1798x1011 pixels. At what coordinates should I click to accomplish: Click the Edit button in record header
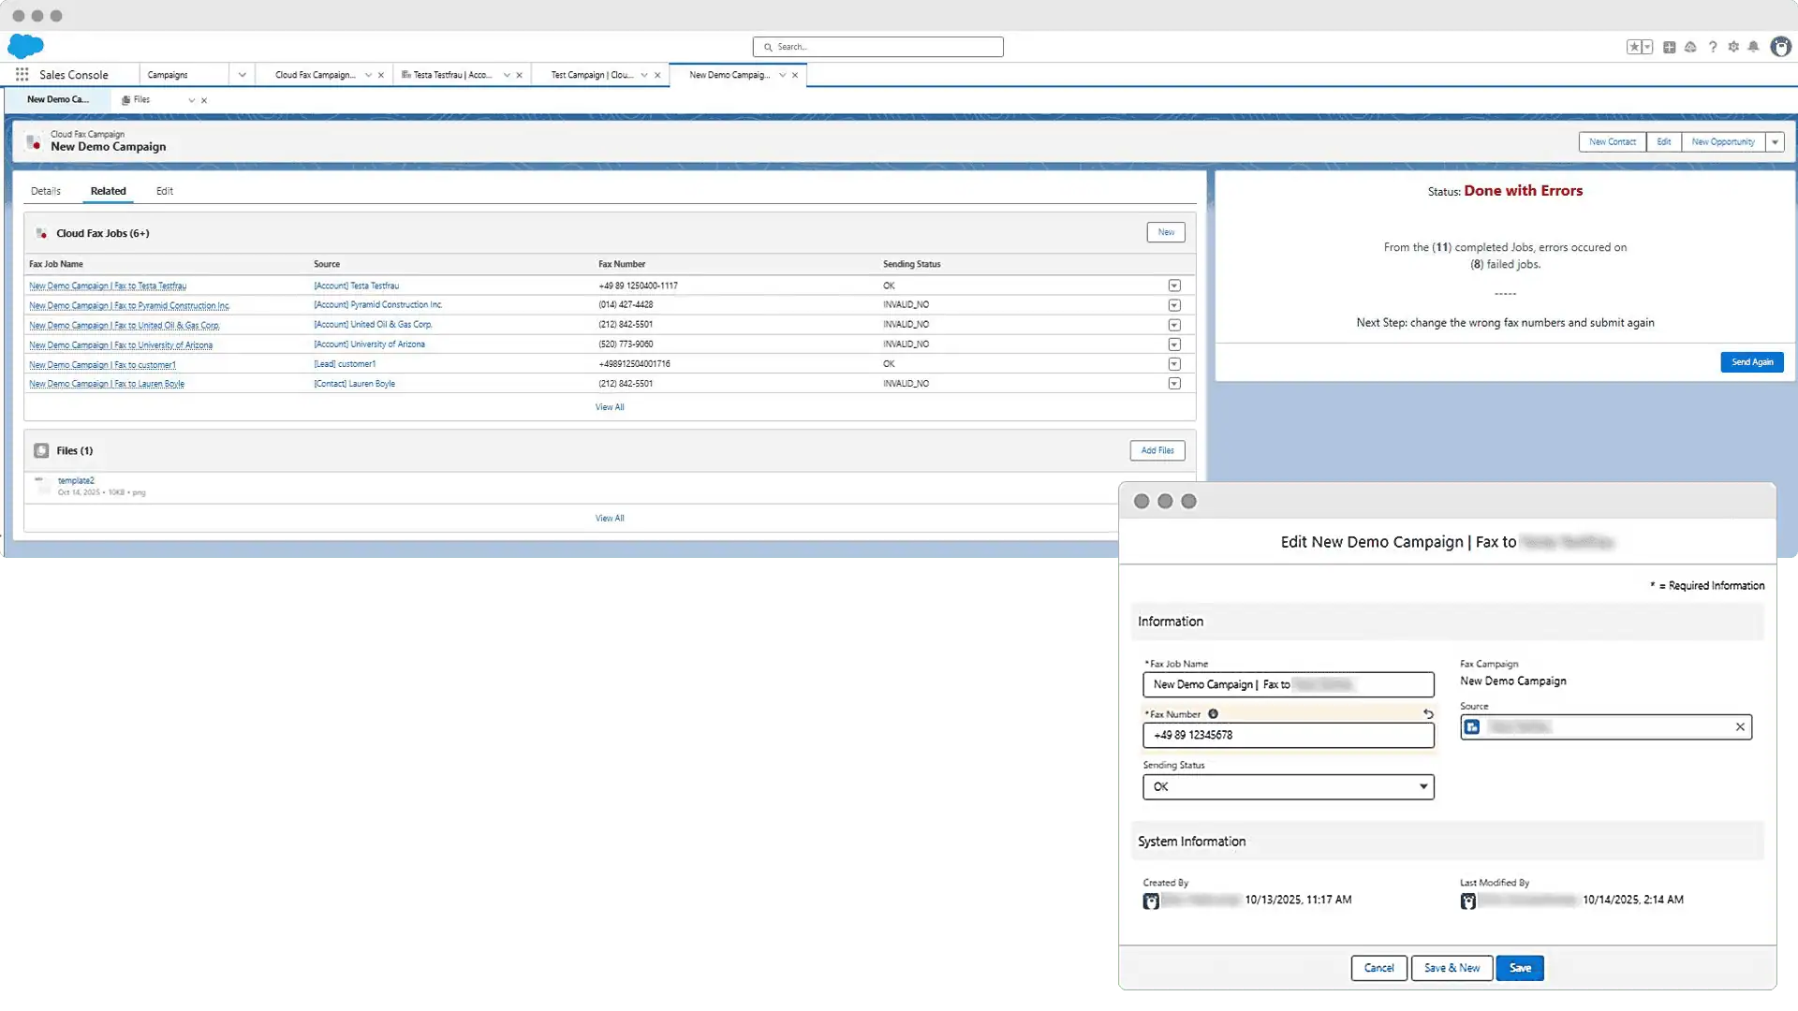[x=1663, y=142]
